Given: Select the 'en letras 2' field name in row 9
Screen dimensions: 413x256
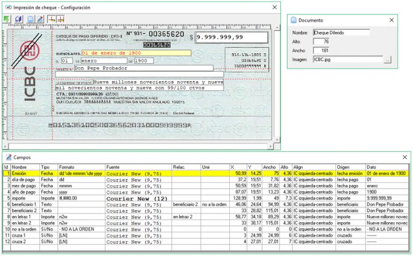Looking at the screenshot, I should tap(22, 223).
